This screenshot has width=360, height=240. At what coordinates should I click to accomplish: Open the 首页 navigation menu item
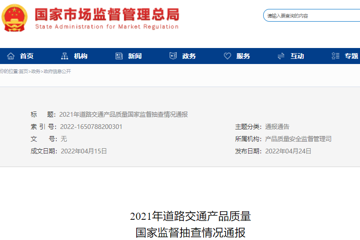27,56
